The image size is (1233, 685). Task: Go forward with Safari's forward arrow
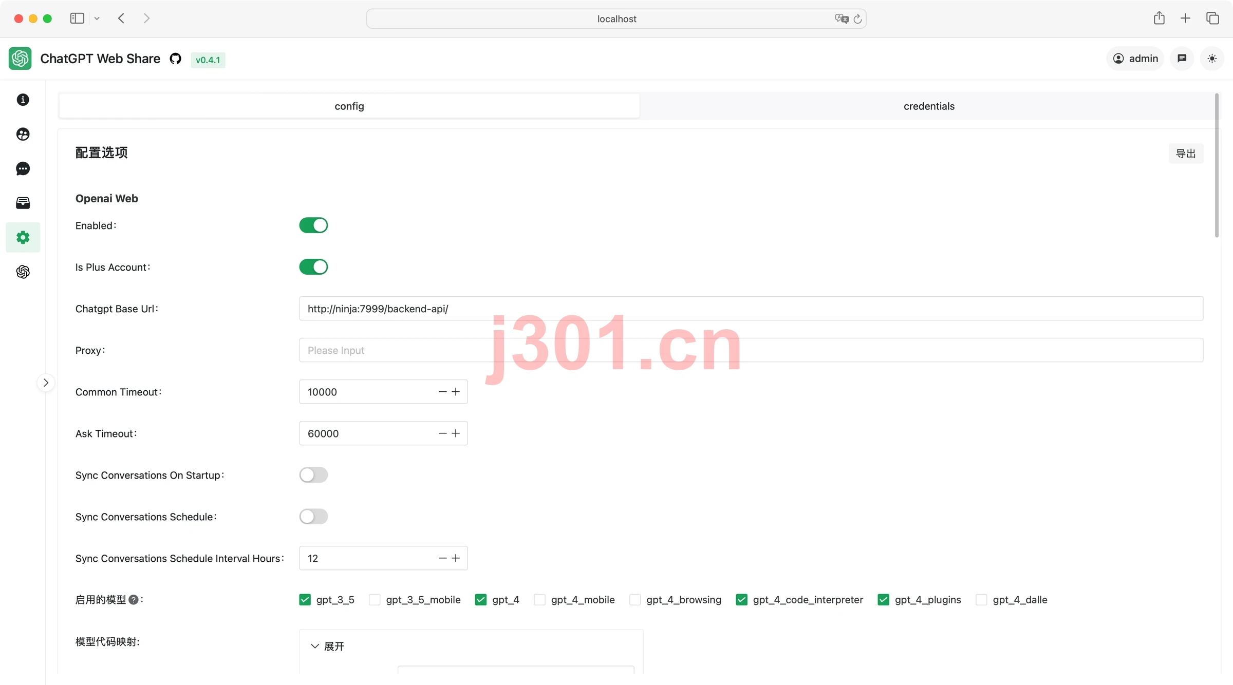[146, 18]
